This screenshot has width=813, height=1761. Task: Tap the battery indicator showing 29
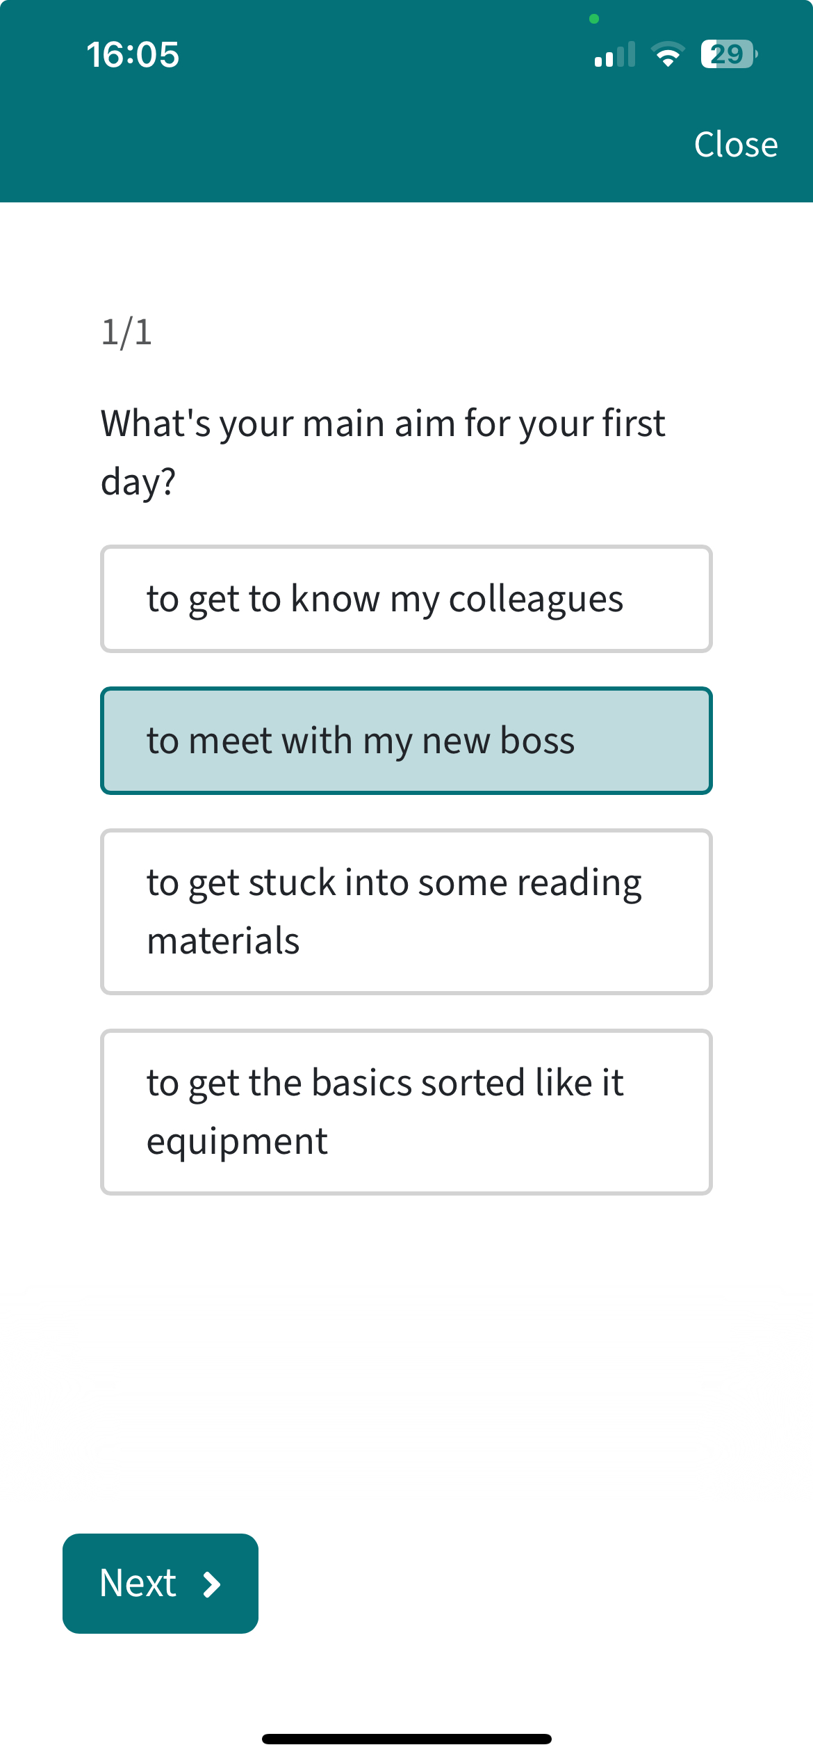click(x=727, y=54)
